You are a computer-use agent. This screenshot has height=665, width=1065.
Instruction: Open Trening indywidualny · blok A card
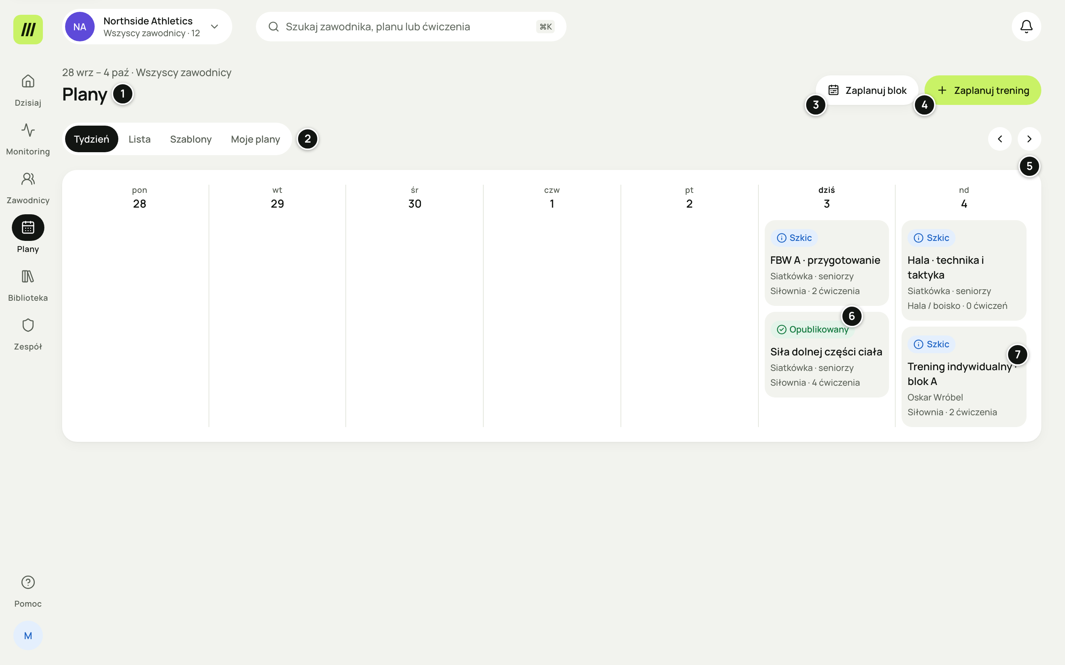point(964,377)
